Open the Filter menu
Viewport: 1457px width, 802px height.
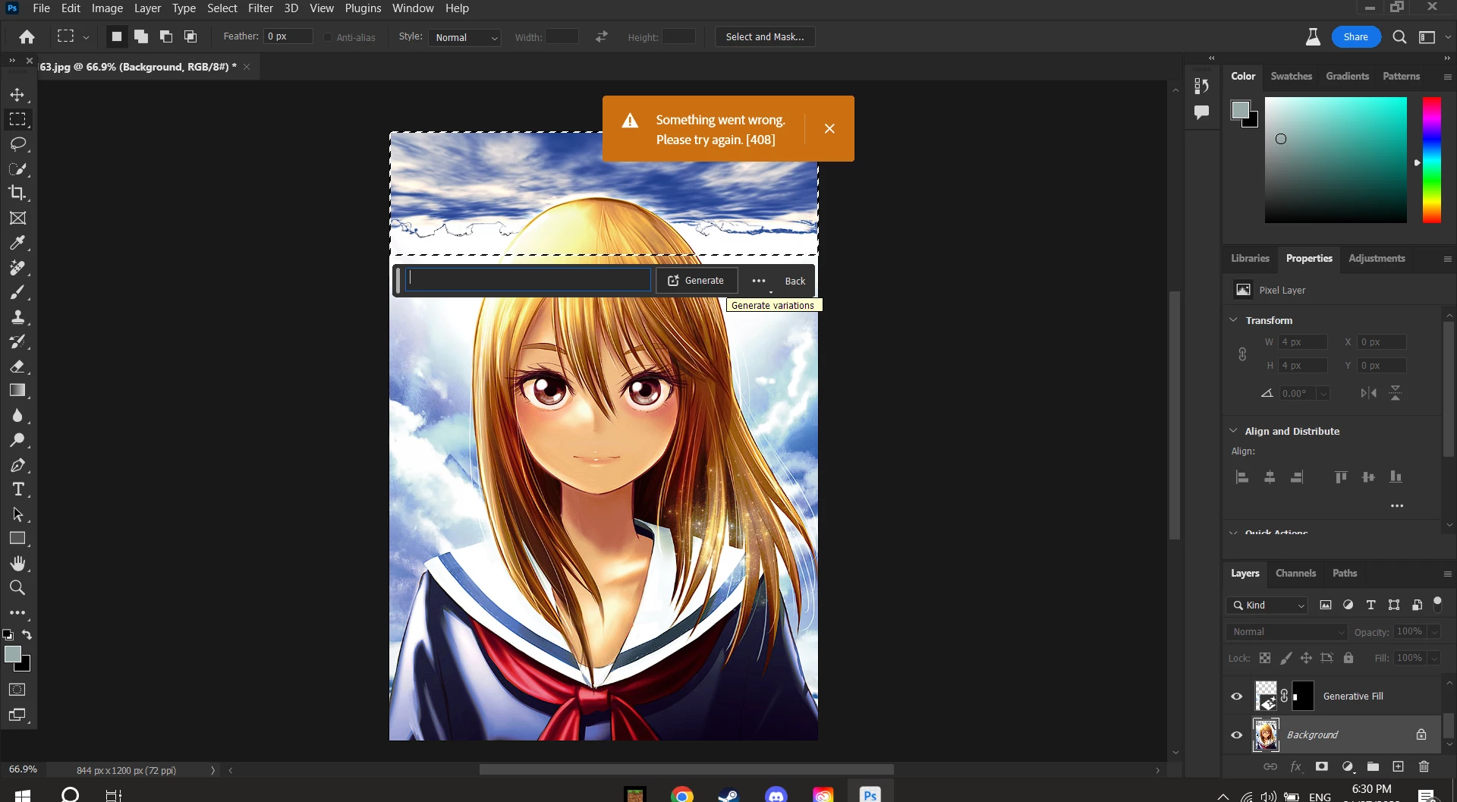pyautogui.click(x=260, y=8)
